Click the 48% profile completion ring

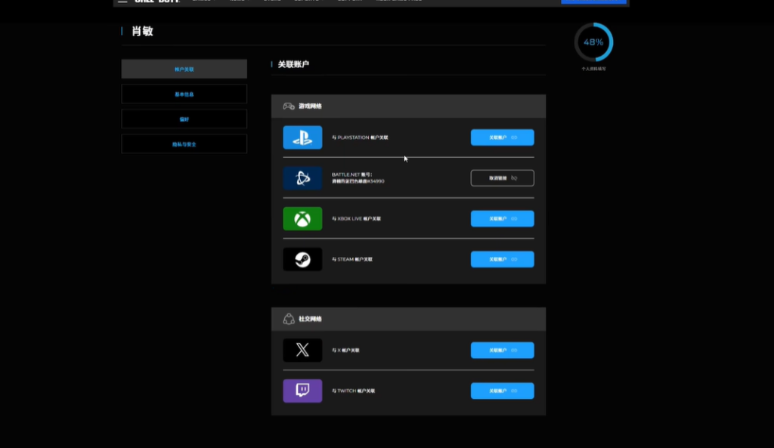593,42
